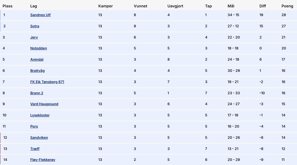The image size is (297, 165).
Task: Click the Fløy-Flekkerøy team link
Action: pyautogui.click(x=43, y=160)
